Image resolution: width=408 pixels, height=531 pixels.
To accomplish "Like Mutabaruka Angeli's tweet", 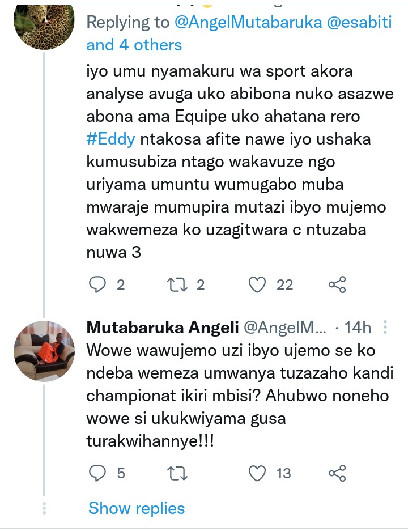I will [x=258, y=473].
